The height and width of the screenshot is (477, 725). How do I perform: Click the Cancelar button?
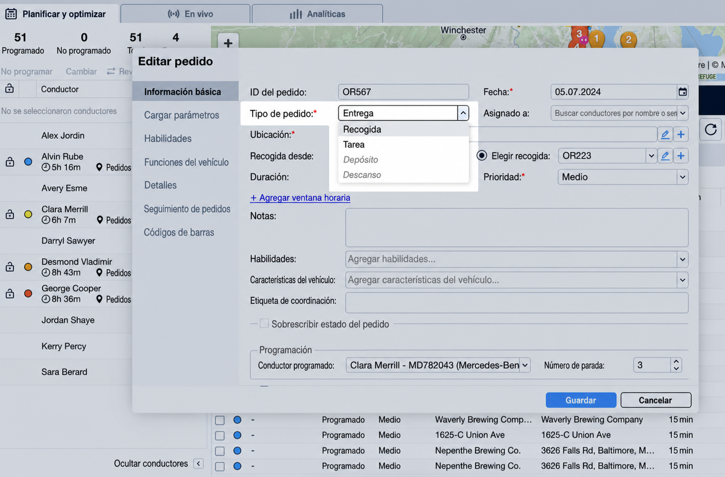[655, 400]
